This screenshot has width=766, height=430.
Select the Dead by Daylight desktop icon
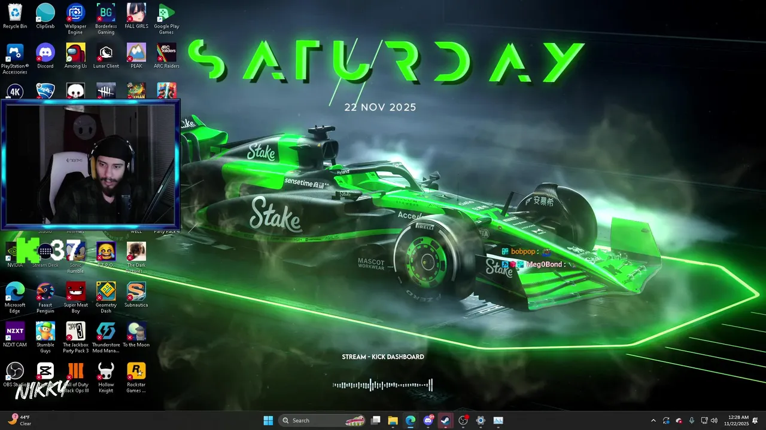(x=106, y=91)
